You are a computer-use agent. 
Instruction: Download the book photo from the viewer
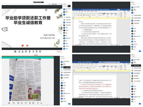pos(41,103)
